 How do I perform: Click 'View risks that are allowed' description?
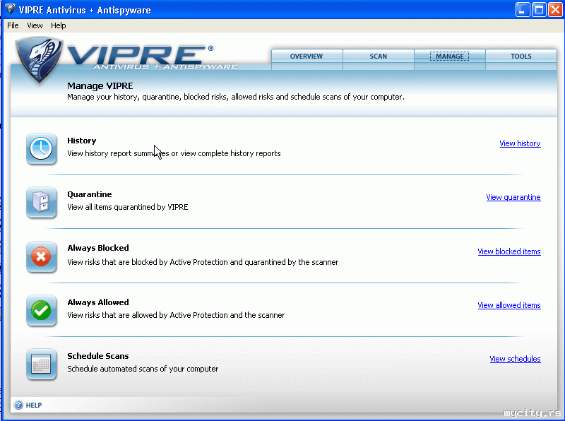176,315
